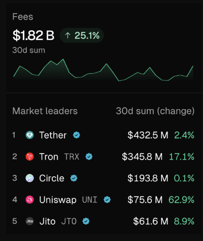Click the pink Uniswap logo icon

pos(30,200)
